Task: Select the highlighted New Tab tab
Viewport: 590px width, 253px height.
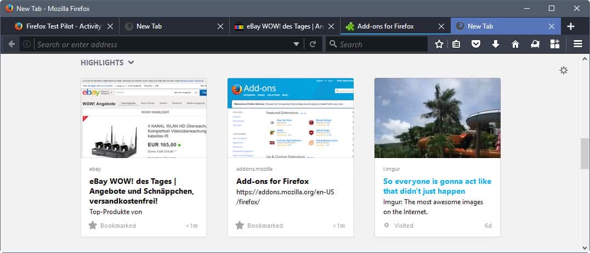Action: pyautogui.click(x=506, y=26)
